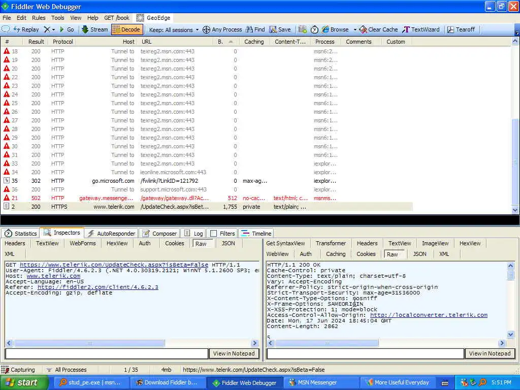Click the request pane horizontal scrollbar thumb

[x=89, y=343]
